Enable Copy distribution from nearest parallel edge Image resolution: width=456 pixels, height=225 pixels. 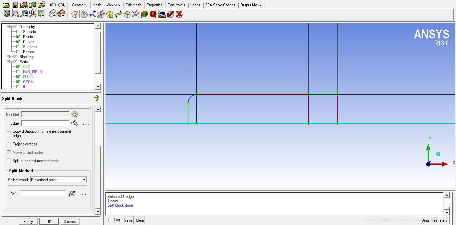(9, 133)
